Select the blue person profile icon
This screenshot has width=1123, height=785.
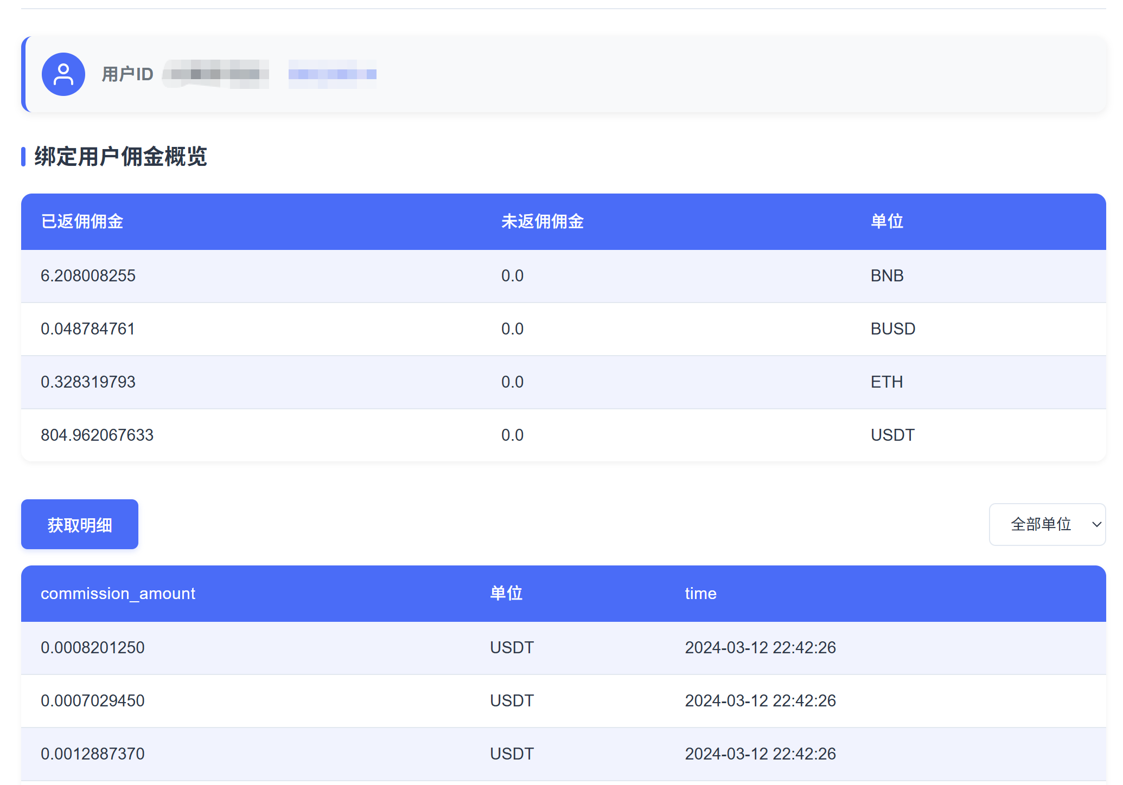63,74
